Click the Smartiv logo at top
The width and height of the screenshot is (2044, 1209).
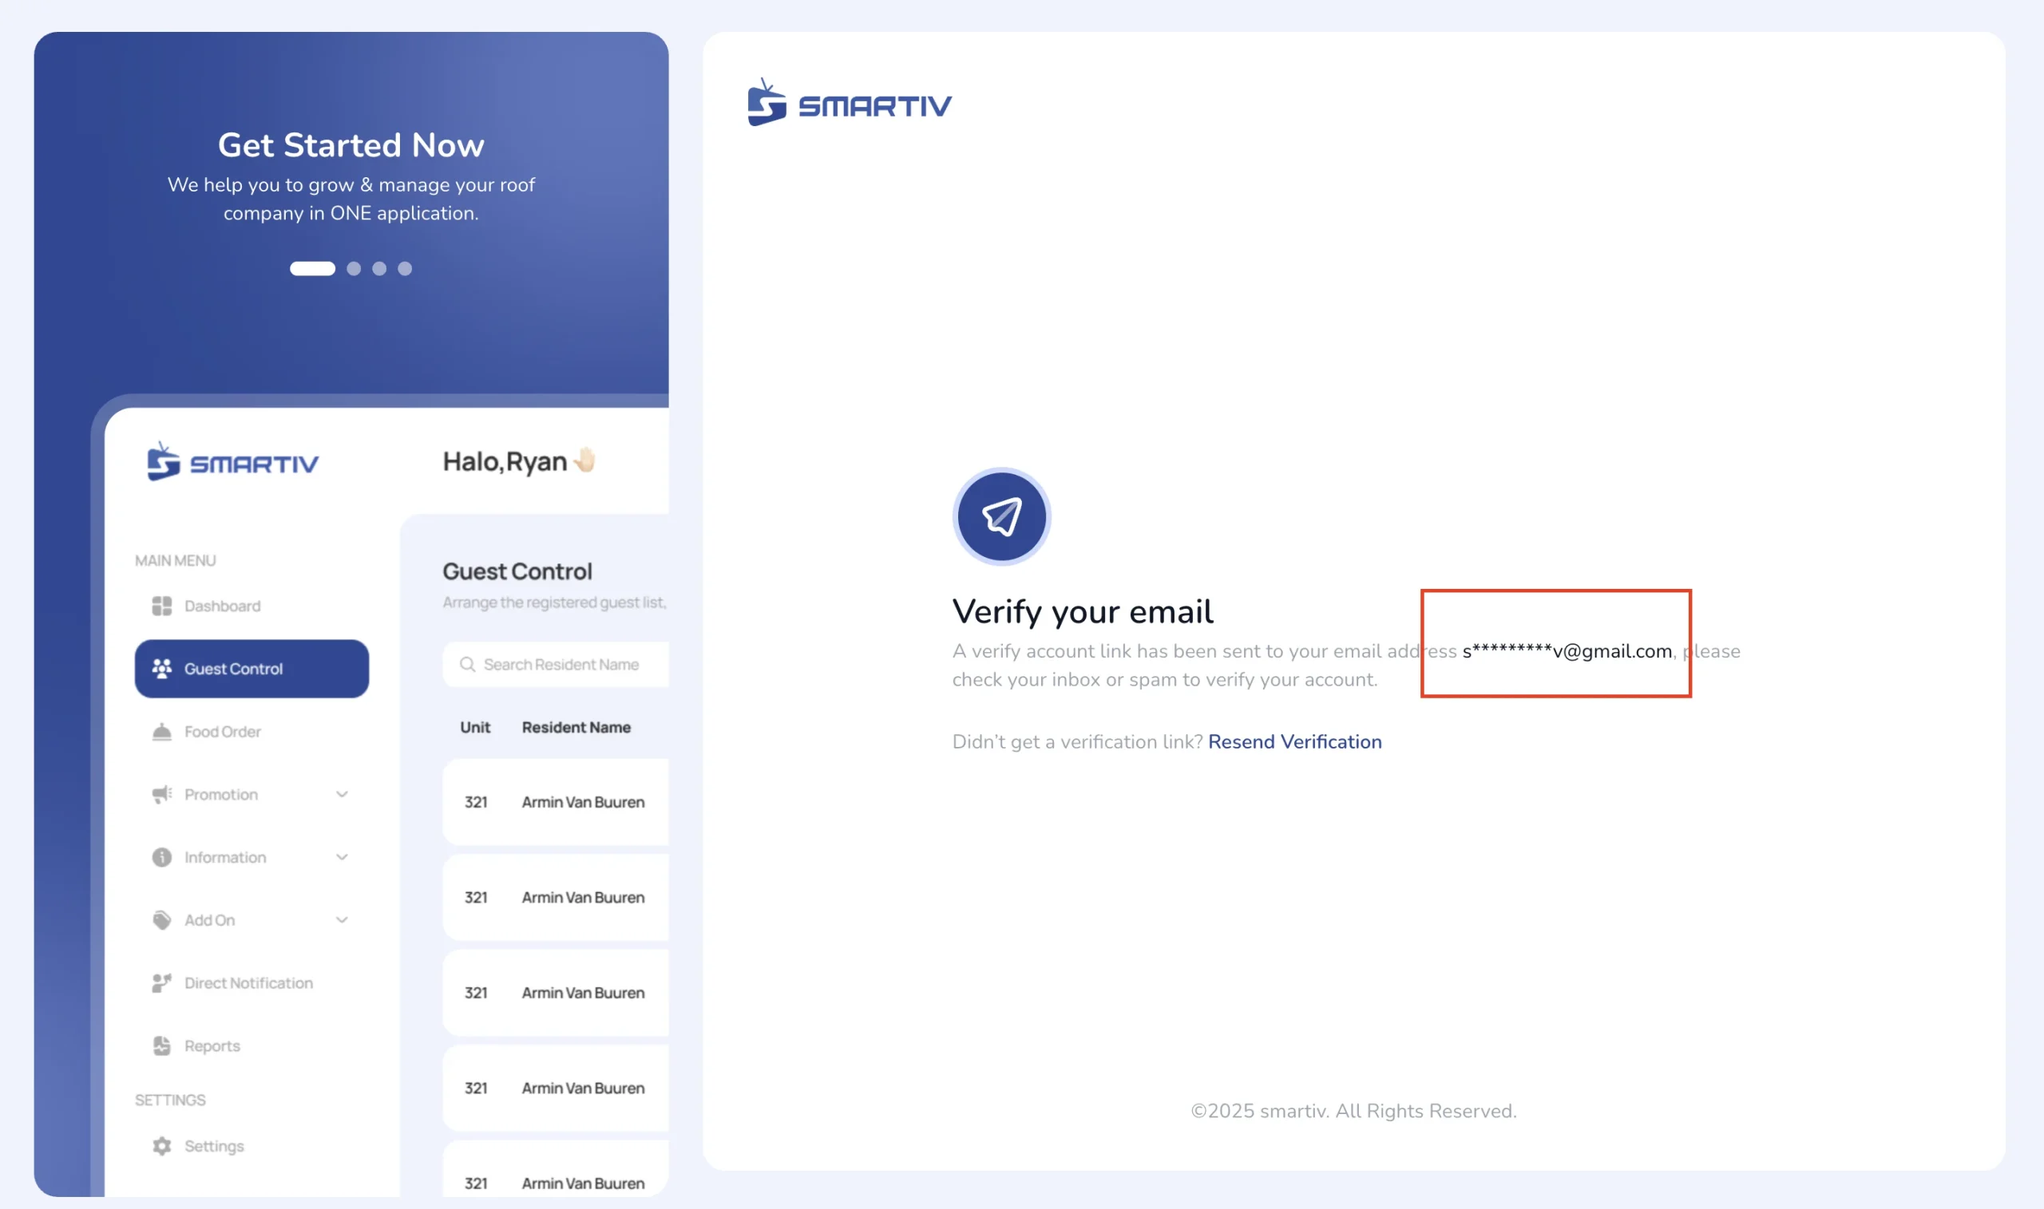(850, 103)
